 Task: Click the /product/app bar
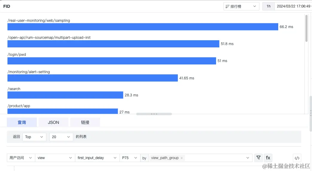[63, 111]
